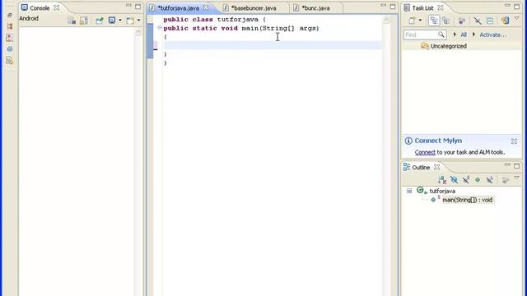The image size is (527, 296).
Task: Open the arrow before Activate
Action: click(474, 35)
